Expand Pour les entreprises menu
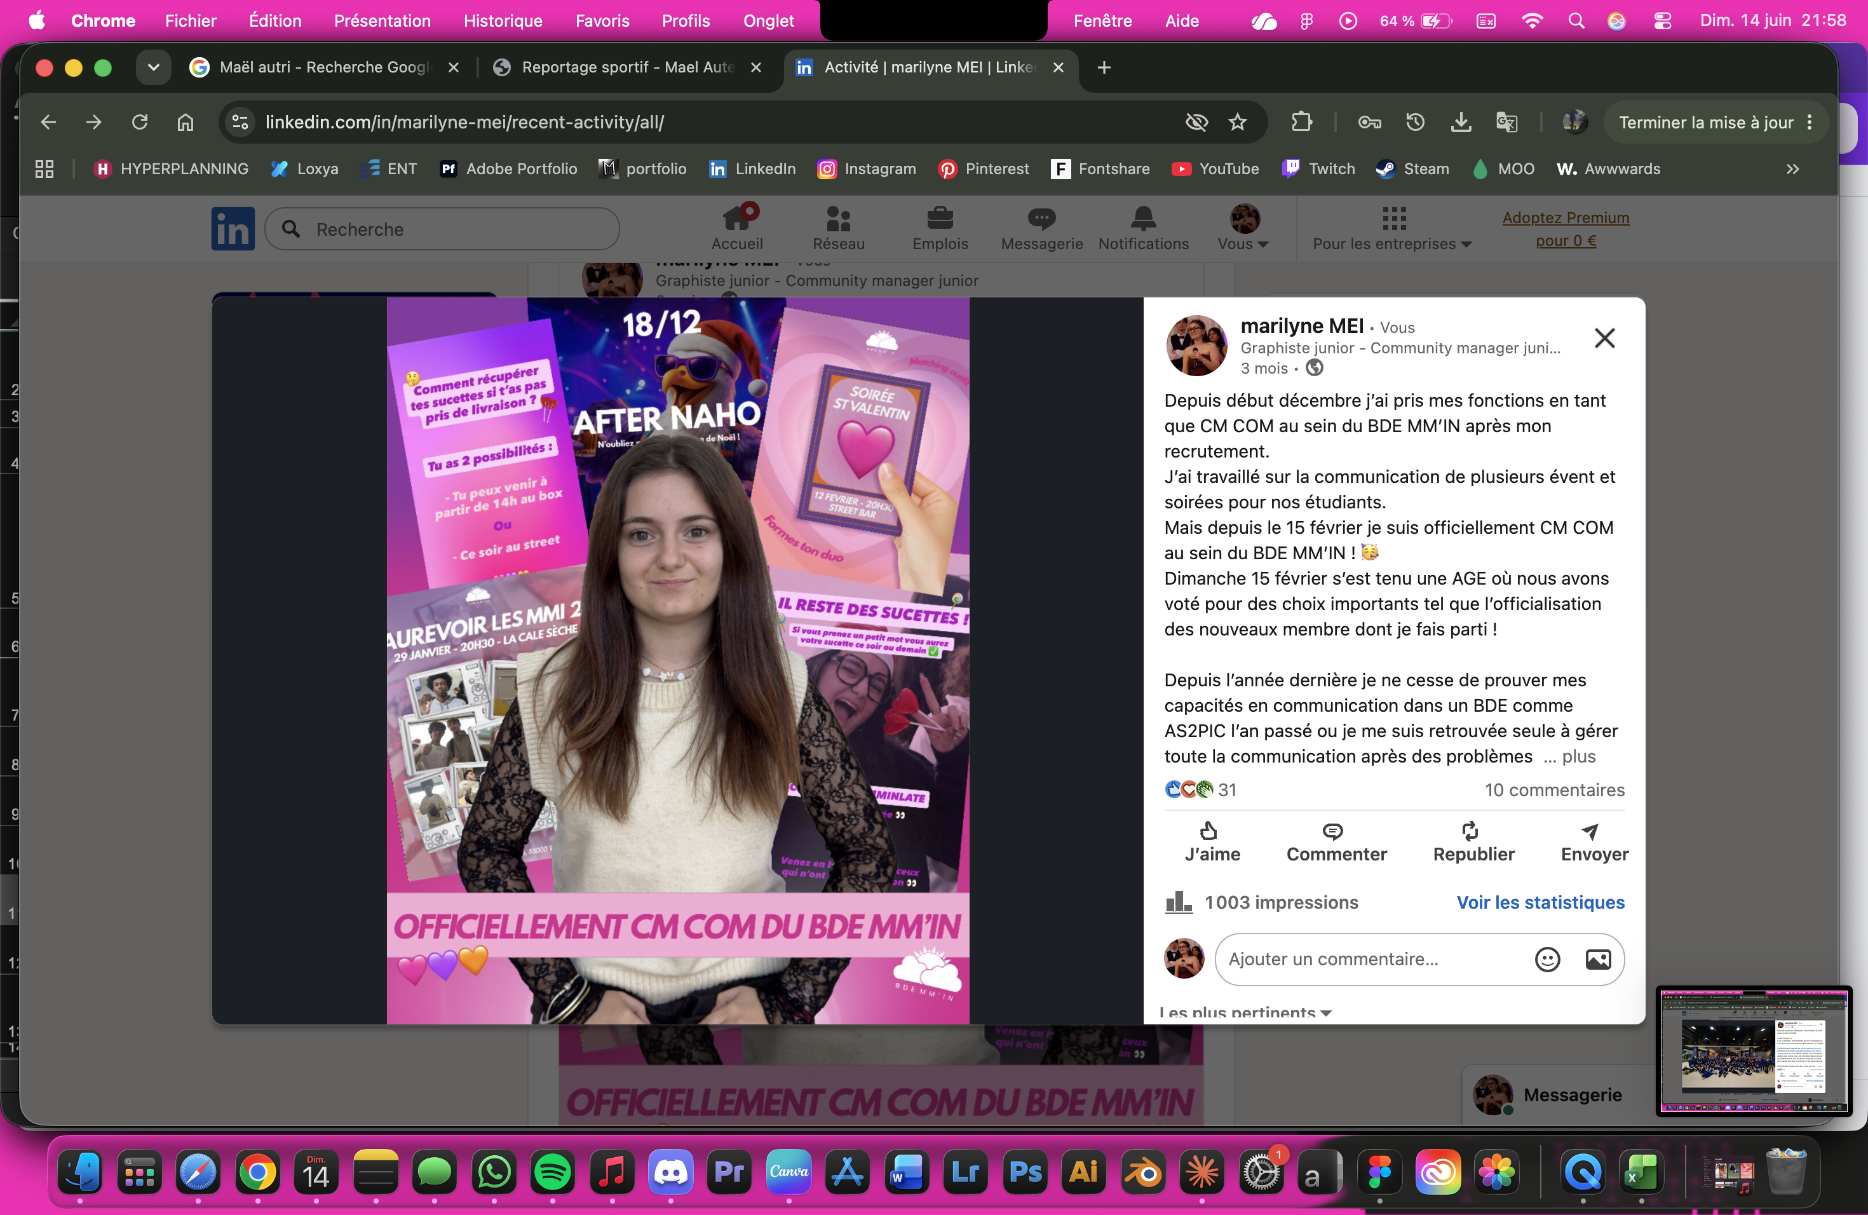Viewport: 1868px width, 1215px height. pos(1392,227)
